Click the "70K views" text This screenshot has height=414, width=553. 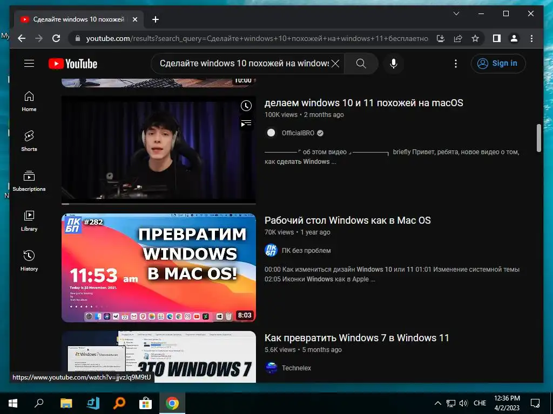click(279, 232)
